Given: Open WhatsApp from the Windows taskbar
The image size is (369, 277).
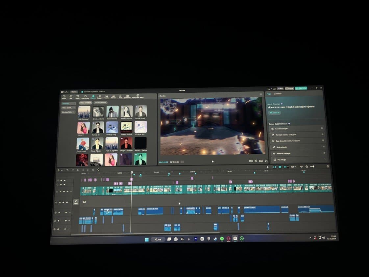Looking at the screenshot, I should (x=242, y=239).
